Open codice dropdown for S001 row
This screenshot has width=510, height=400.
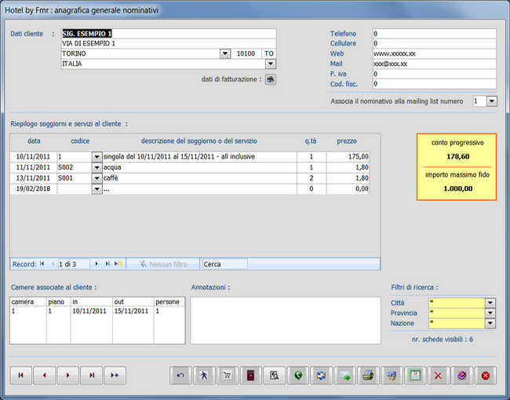click(97, 178)
